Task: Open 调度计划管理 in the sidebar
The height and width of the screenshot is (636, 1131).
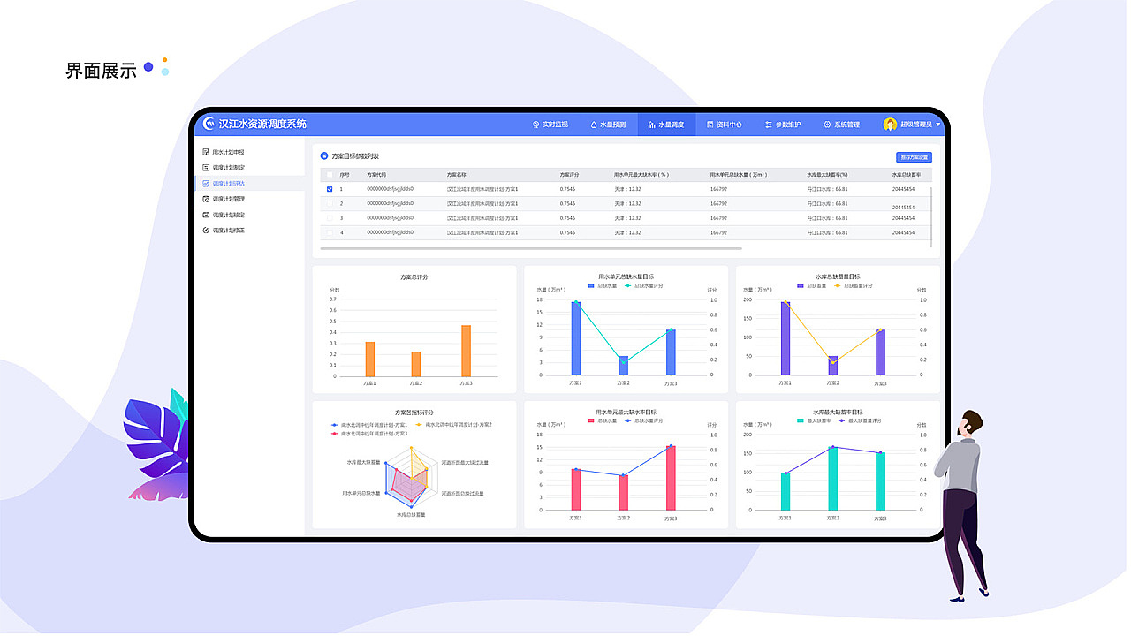Action: 224,199
